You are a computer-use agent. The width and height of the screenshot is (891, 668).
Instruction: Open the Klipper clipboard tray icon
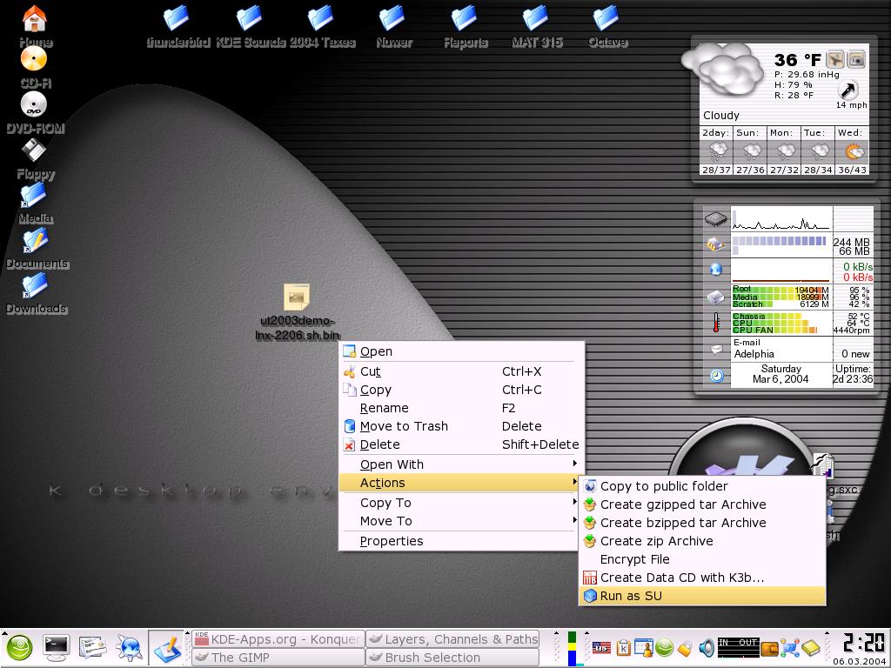click(623, 647)
